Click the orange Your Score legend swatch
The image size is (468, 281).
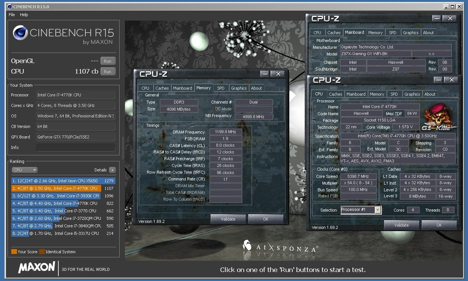tap(14, 252)
